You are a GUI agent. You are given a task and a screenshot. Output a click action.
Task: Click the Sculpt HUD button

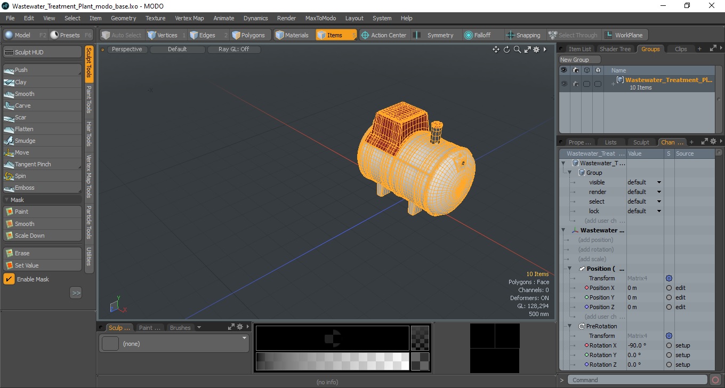[42, 52]
